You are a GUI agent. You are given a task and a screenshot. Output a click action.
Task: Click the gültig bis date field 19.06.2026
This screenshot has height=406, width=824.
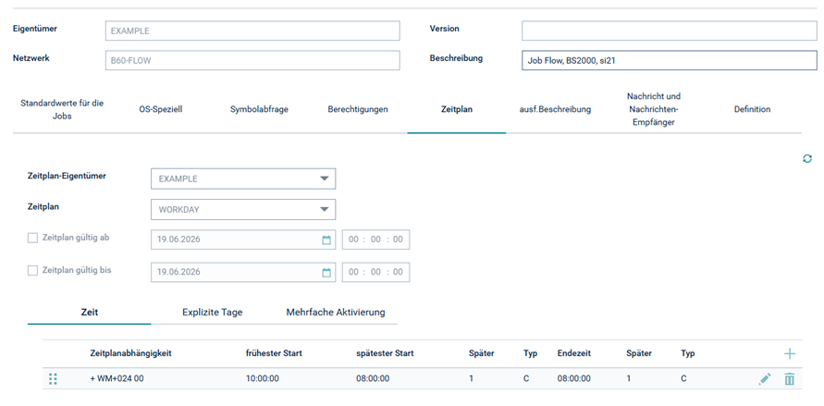click(243, 272)
